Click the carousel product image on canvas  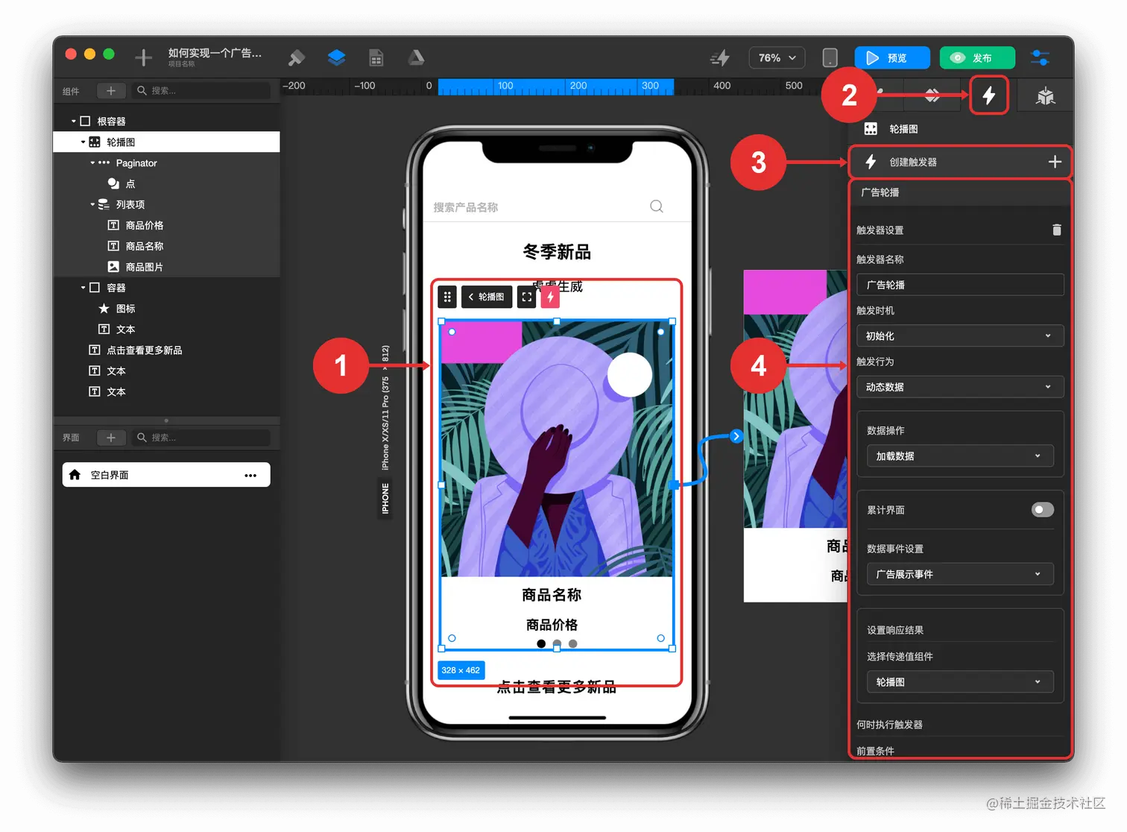point(557,449)
